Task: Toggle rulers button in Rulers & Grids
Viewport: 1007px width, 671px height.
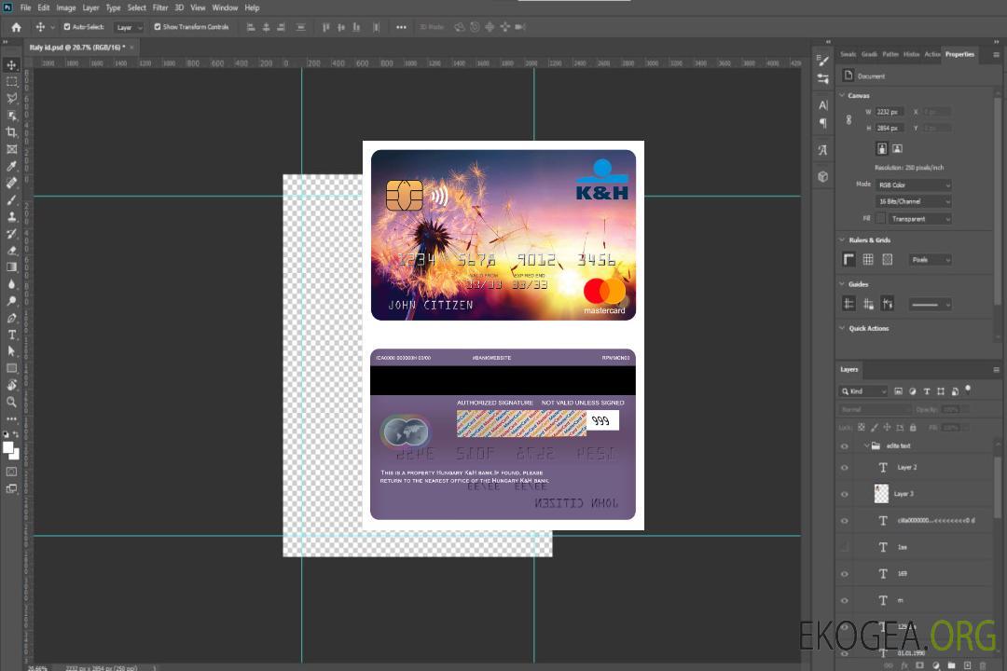Action: click(848, 259)
